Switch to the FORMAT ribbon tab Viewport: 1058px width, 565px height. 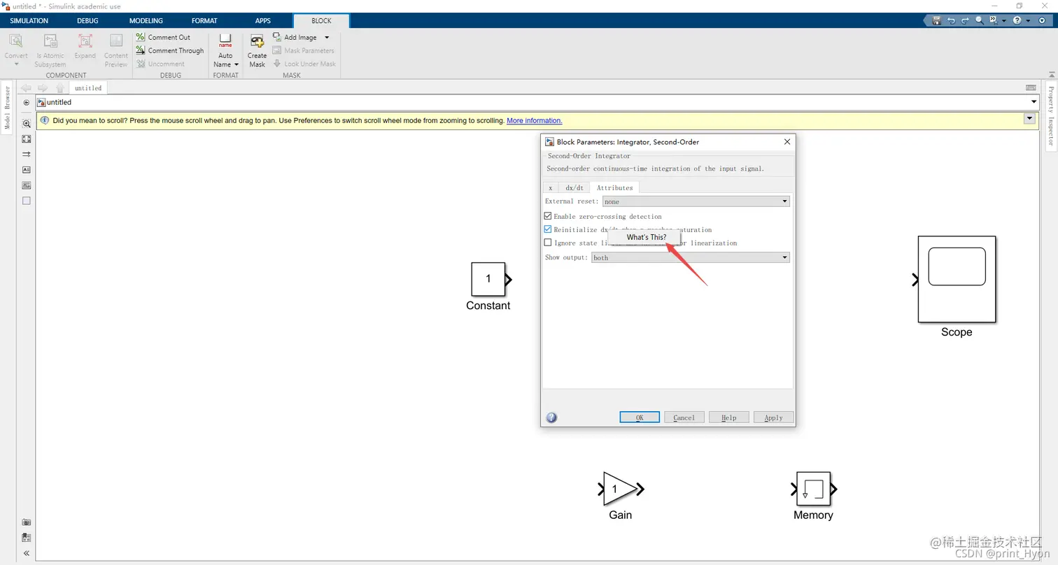(x=204, y=21)
